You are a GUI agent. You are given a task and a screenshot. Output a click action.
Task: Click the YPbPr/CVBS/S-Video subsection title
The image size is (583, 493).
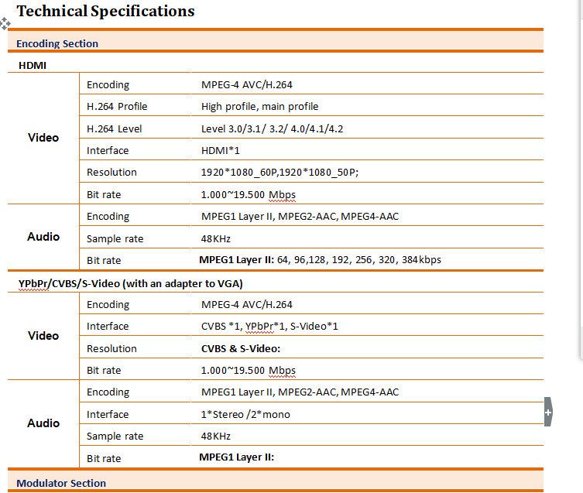pos(139,283)
